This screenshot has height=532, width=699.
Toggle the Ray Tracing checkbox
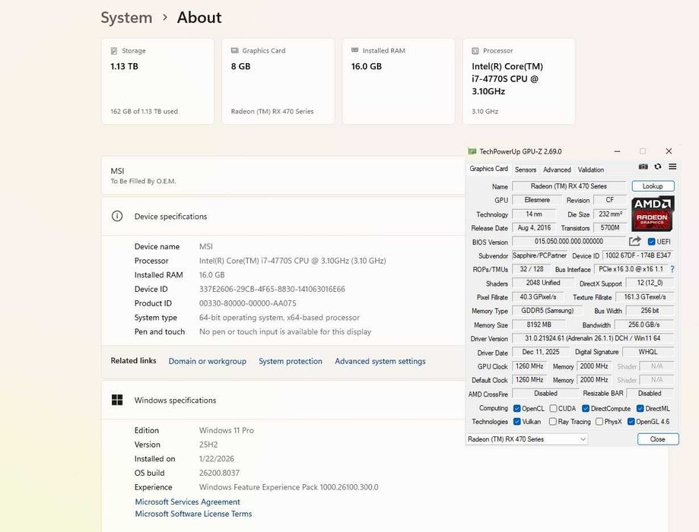tap(553, 421)
